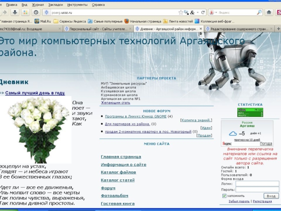Open the Продам forum link
This screenshot has width=281, height=211.
pos(204,135)
